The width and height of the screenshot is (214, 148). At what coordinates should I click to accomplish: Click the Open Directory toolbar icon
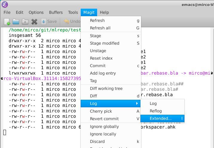pos(25,22)
